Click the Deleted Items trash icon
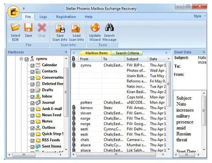 point(38,84)
